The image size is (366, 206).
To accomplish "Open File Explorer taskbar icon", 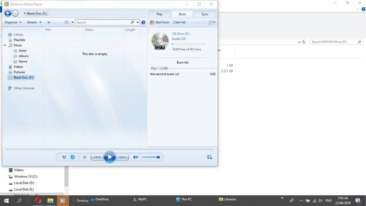I will [50, 201].
